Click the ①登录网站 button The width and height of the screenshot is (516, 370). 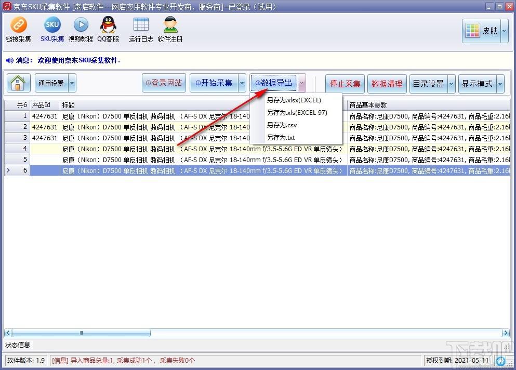click(164, 83)
